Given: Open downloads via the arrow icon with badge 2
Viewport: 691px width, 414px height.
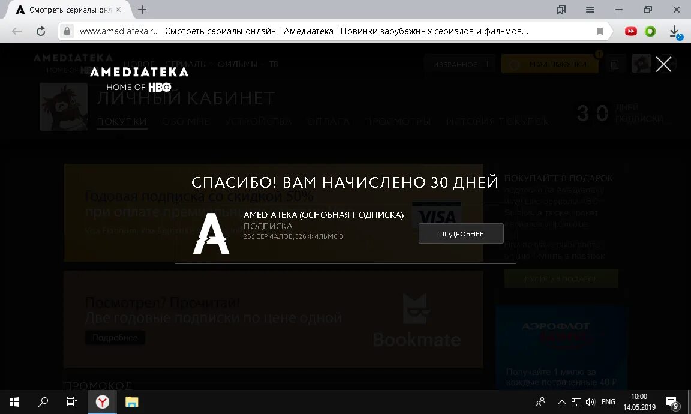Looking at the screenshot, I should point(674,31).
